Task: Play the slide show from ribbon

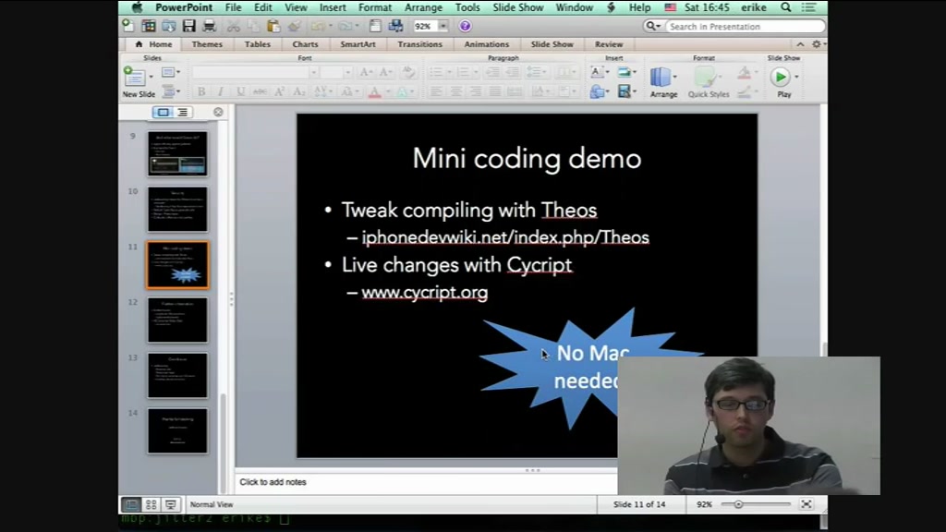Action: 780,78
